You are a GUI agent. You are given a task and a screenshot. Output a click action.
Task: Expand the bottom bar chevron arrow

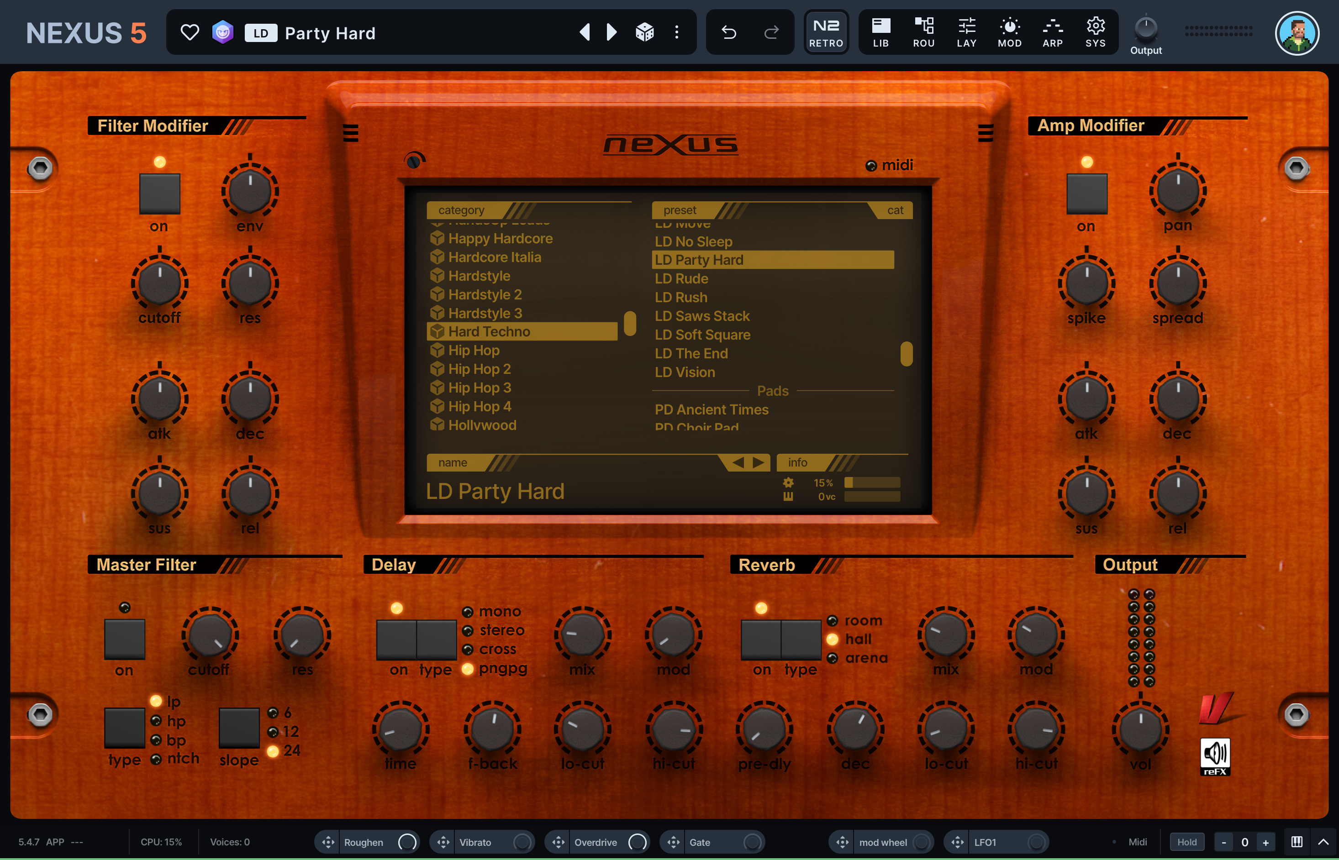pos(1323,842)
